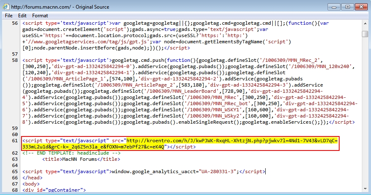Click the scrollbar up arrow
371x195 pixels.
click(365, 23)
